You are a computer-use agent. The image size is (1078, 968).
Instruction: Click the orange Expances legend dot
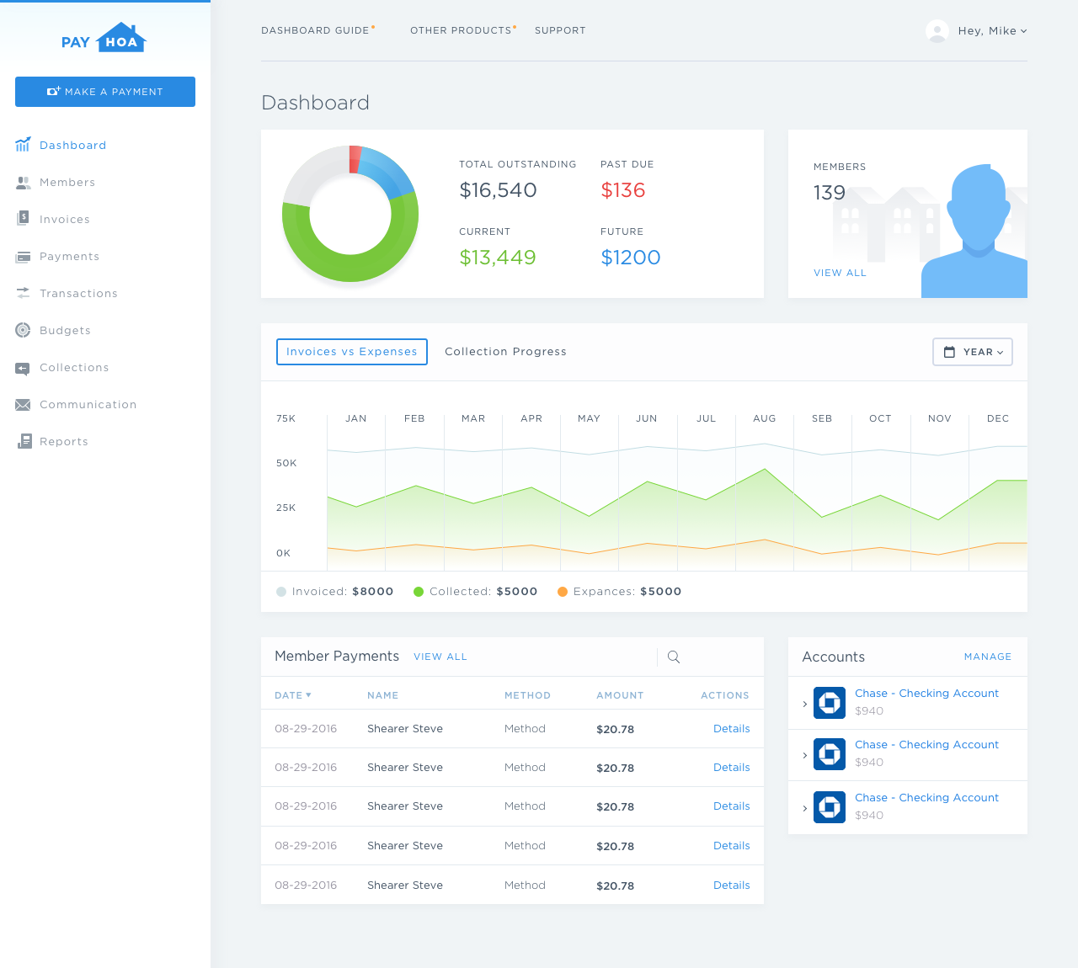(563, 592)
